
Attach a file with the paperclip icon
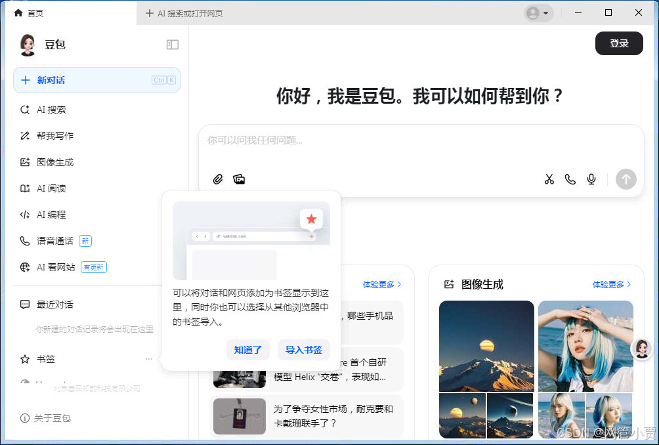point(218,179)
